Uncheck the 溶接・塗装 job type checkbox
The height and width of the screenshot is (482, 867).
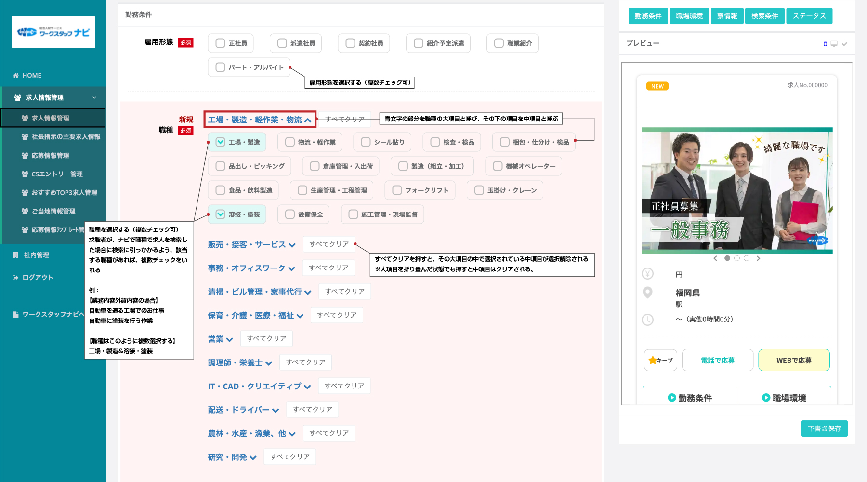221,214
